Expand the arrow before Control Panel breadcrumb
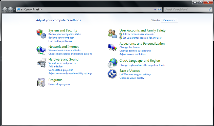The height and width of the screenshot is (126, 214). (x=22, y=9)
